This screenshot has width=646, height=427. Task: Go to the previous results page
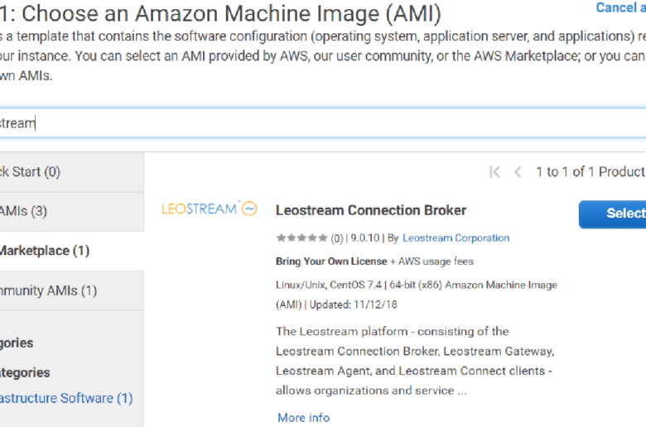pos(518,171)
